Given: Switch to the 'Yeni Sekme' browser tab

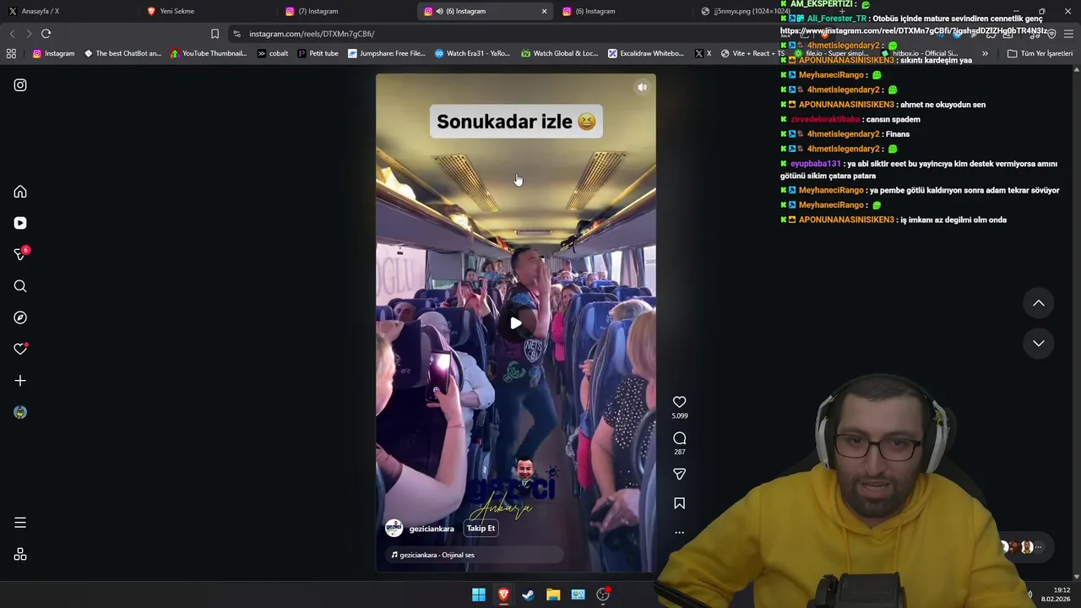Looking at the screenshot, I should coord(207,11).
